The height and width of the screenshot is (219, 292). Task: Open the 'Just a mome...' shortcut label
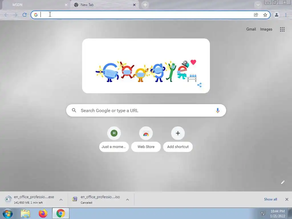point(114,147)
